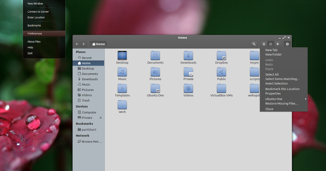Open search with the magnifier icon
Viewport: 326px width, 171px height.
[254, 44]
